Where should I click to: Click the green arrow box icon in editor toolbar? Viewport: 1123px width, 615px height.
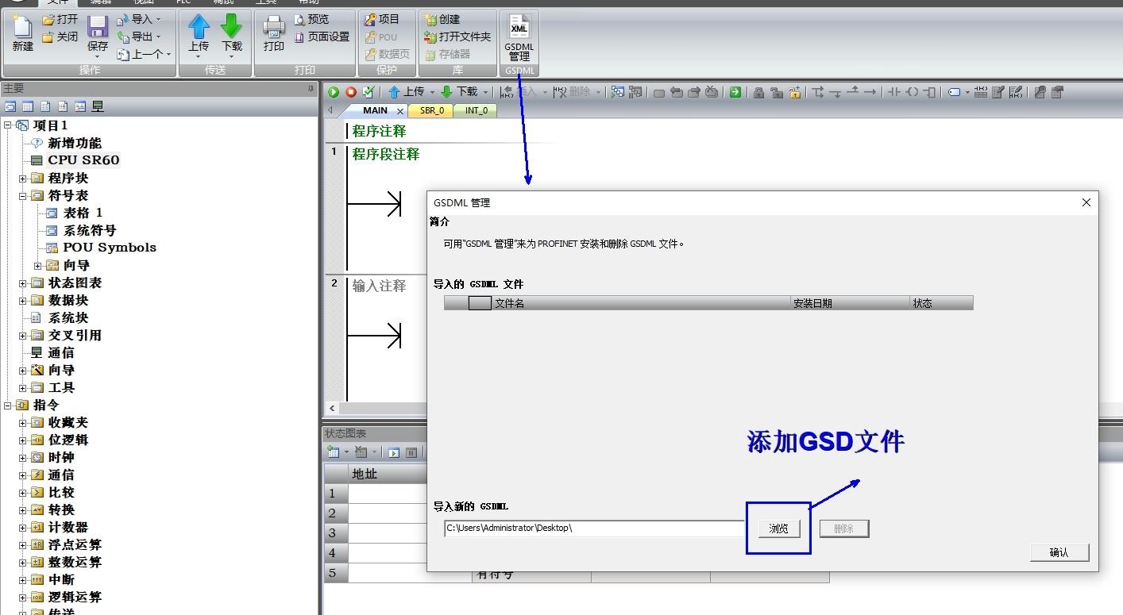tap(735, 92)
